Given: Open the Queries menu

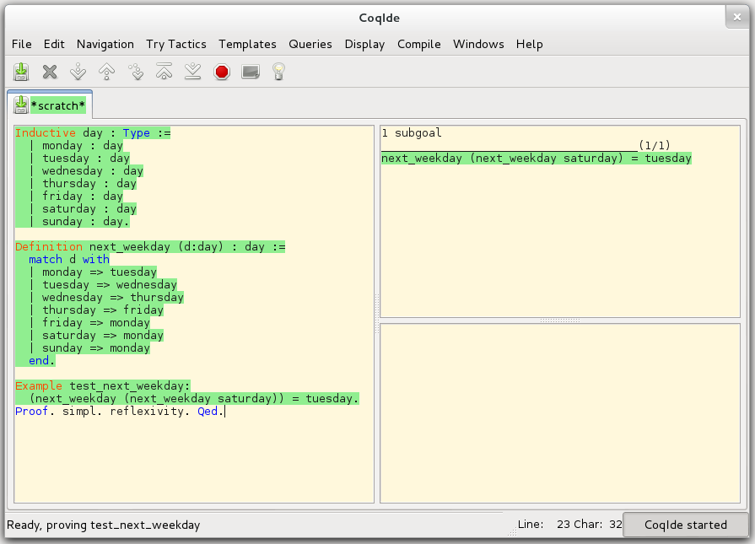Looking at the screenshot, I should coord(310,45).
